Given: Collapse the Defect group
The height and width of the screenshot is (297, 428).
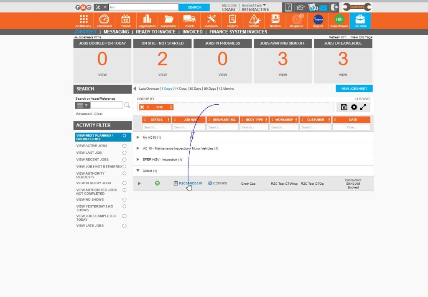Looking at the screenshot, I should click(x=138, y=170).
